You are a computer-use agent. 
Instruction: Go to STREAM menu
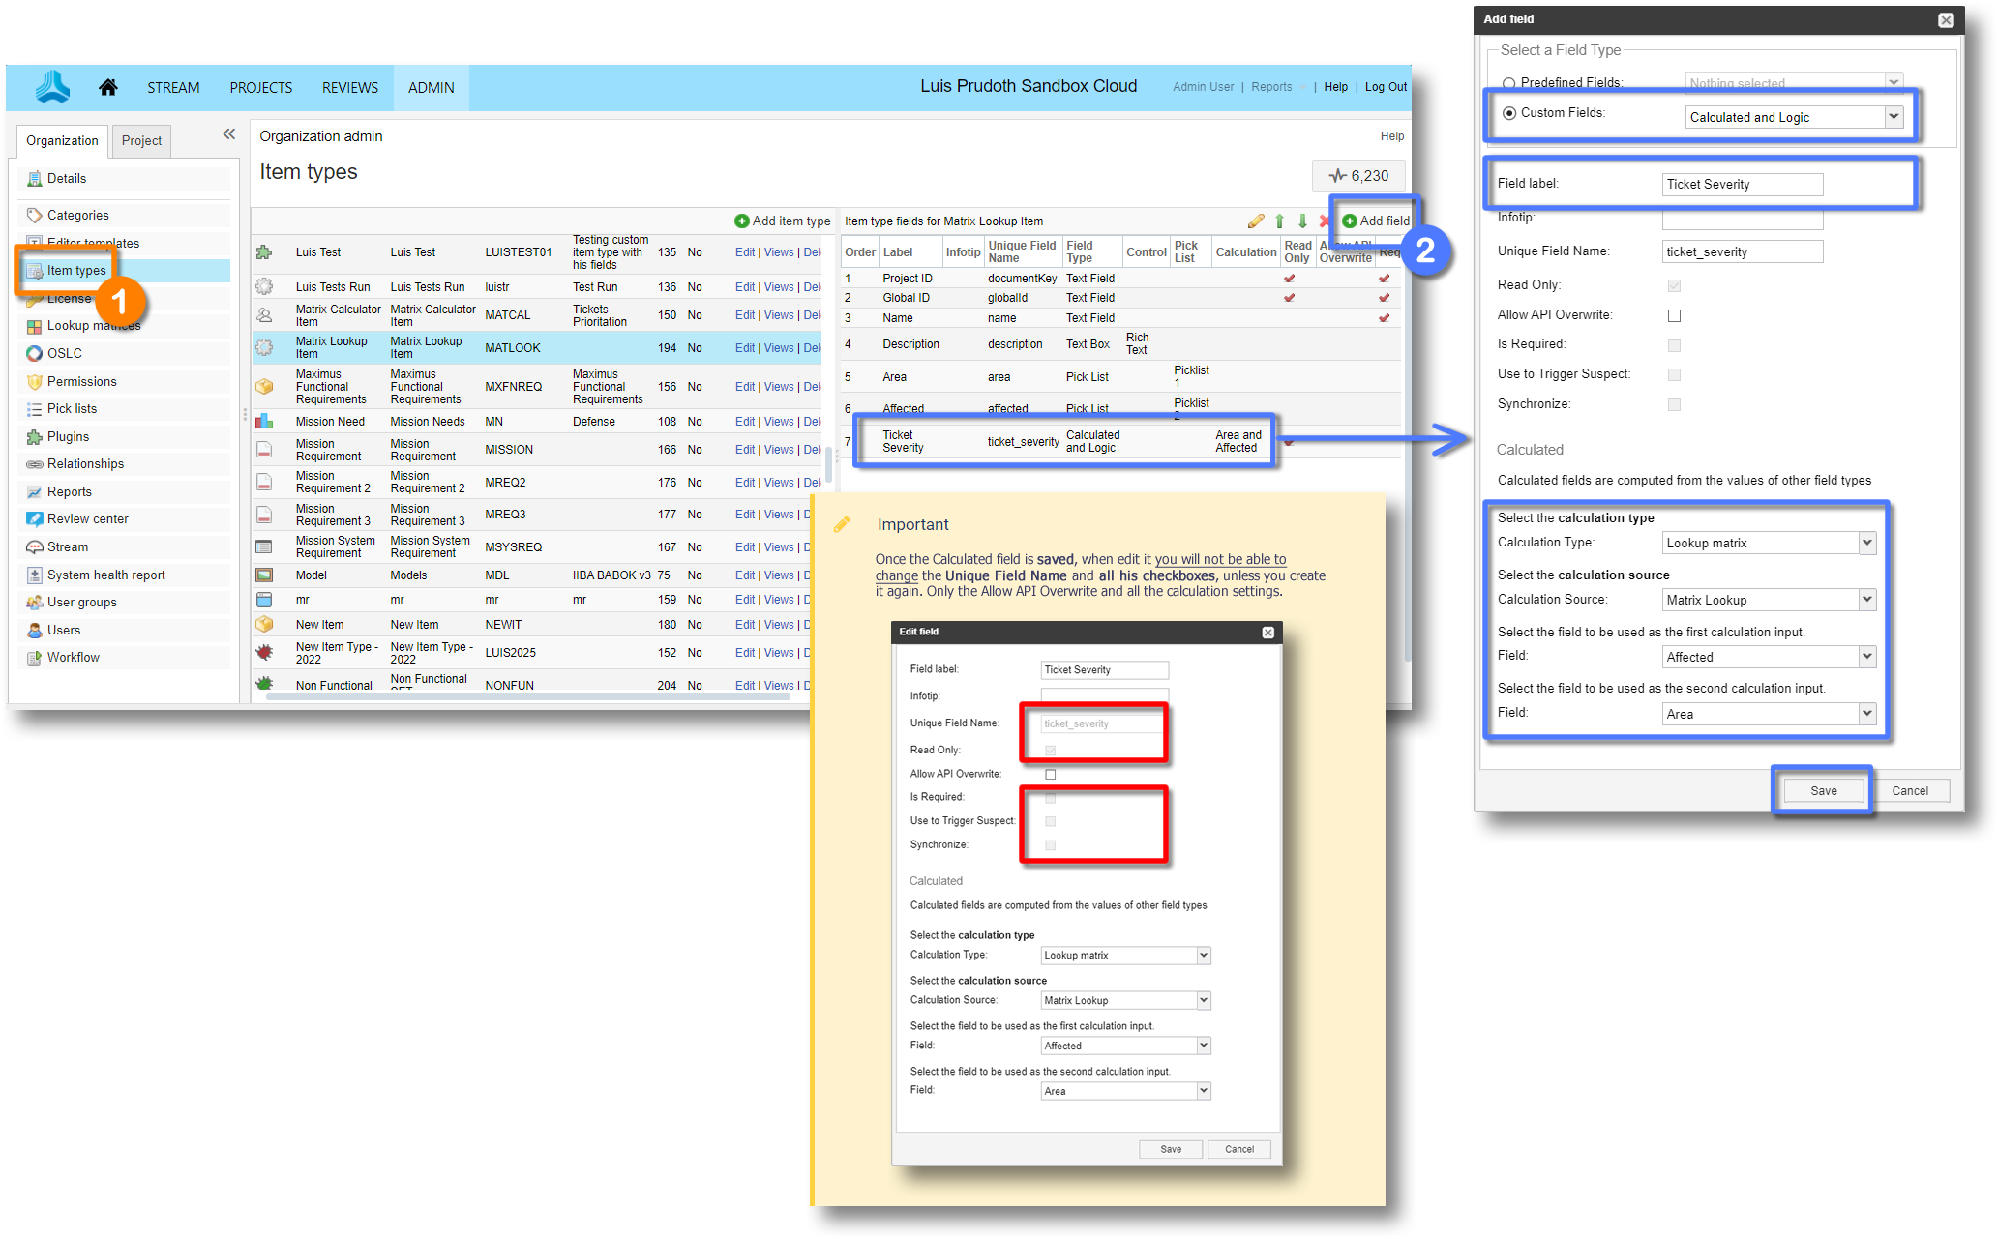pyautogui.click(x=173, y=87)
